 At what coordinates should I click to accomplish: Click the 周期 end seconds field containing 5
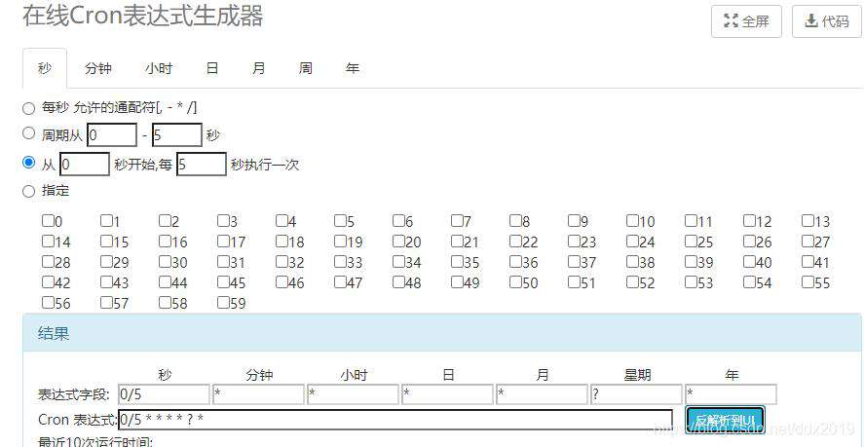tap(177, 135)
